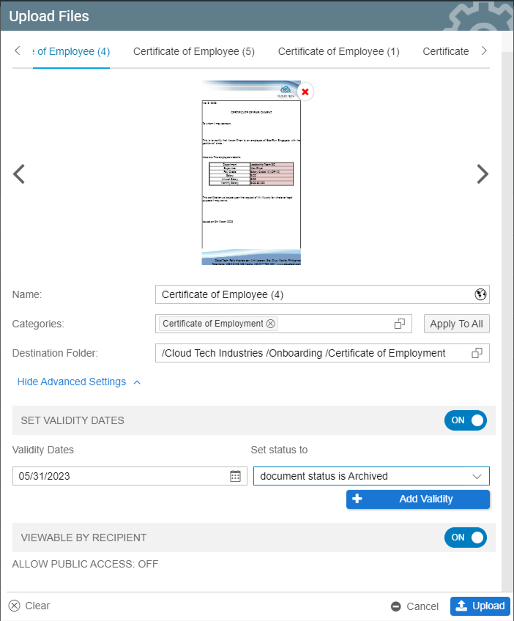Click the Upload button
This screenshot has width=514, height=621.
(480, 606)
